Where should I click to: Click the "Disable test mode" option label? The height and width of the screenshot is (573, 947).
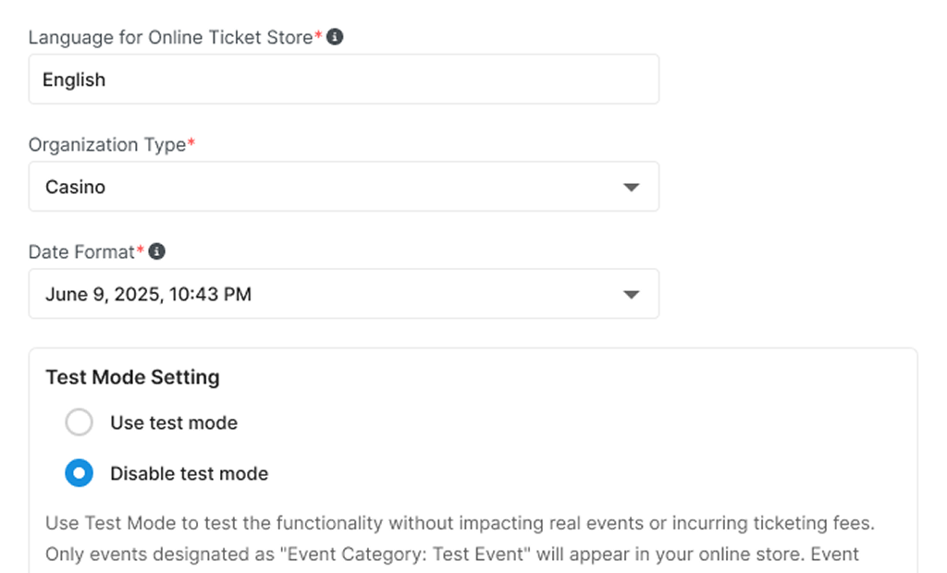pyautogui.click(x=189, y=473)
